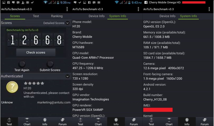Tap Cherry Mobile Omega HD notification text

(x=165, y=2)
